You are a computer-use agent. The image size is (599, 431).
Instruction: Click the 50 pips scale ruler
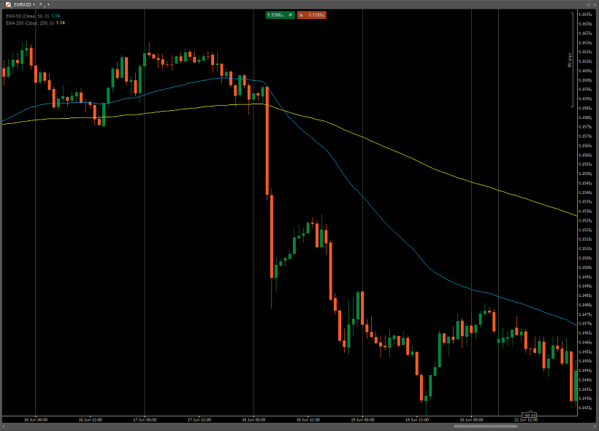571,60
